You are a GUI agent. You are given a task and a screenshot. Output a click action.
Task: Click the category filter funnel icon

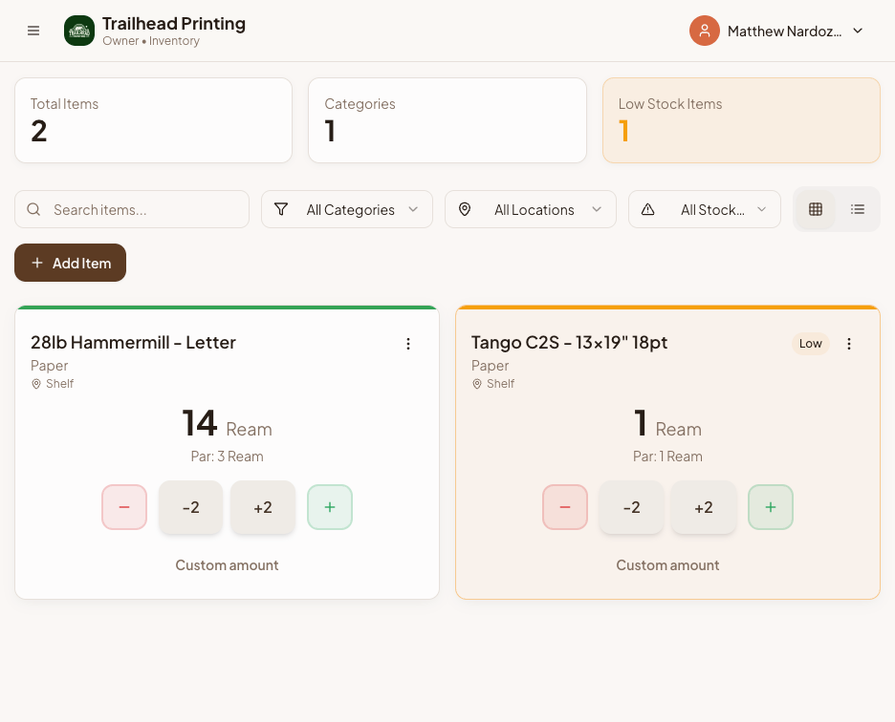click(281, 208)
